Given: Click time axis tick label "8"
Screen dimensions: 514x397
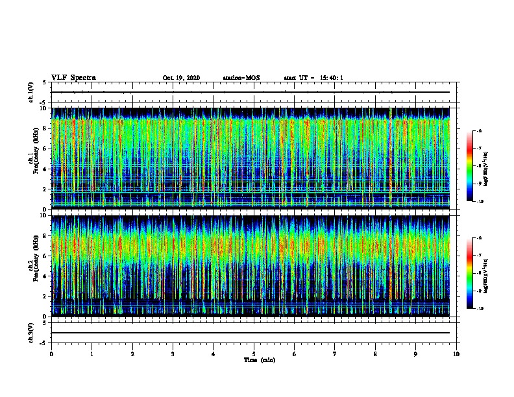Looking at the screenshot, I should (375, 354).
